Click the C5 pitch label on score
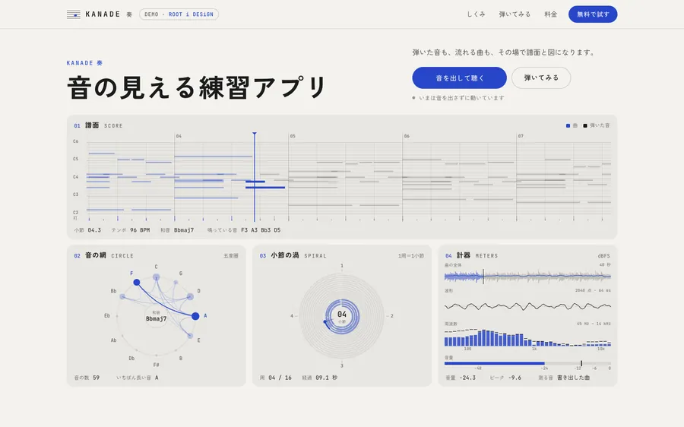The image size is (684, 427). [x=75, y=160]
